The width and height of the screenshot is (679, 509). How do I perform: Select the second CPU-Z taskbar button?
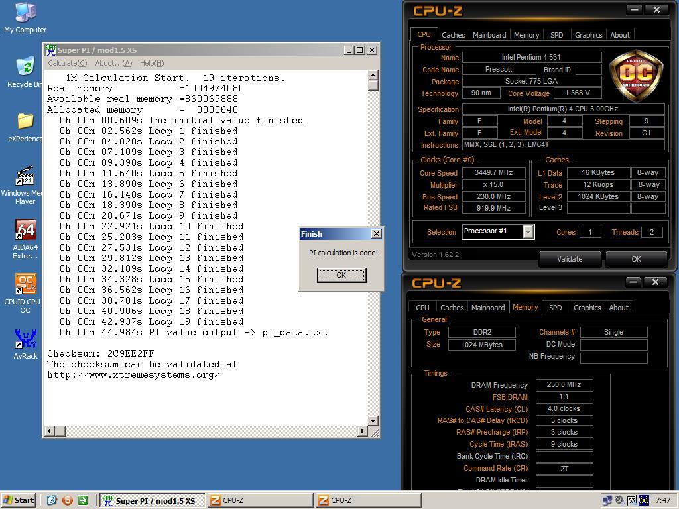tap(368, 500)
